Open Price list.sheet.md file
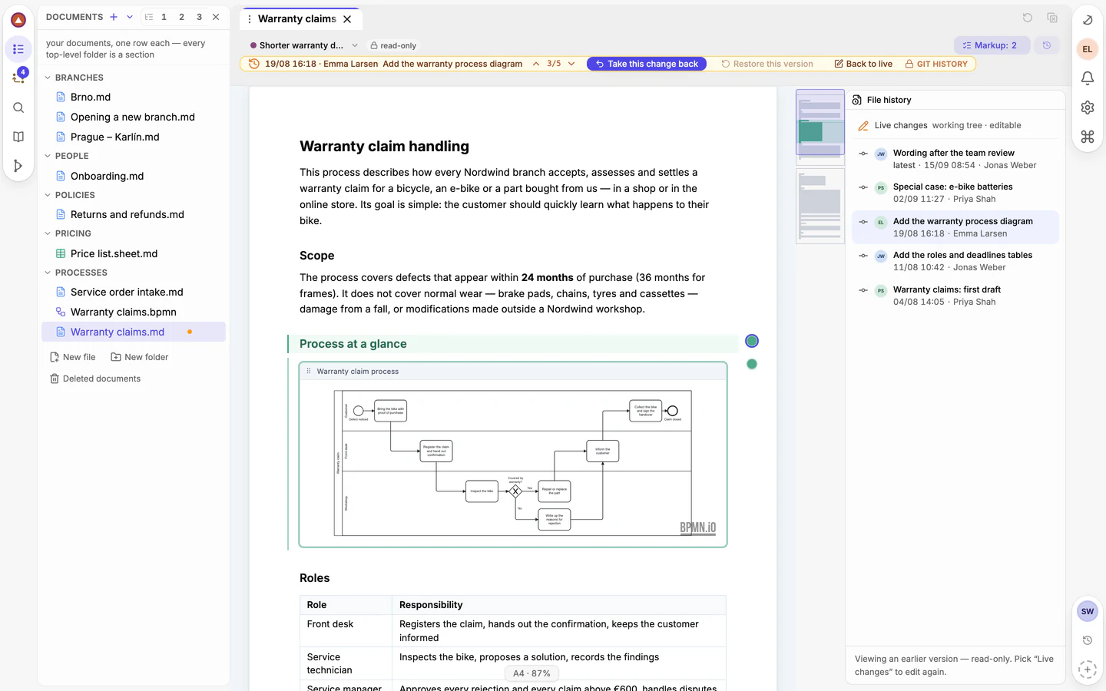Image resolution: width=1106 pixels, height=691 pixels. pyautogui.click(x=114, y=253)
